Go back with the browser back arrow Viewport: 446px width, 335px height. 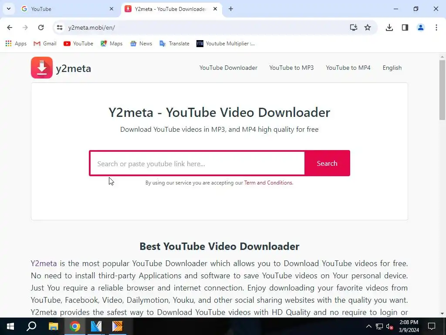coord(10,27)
